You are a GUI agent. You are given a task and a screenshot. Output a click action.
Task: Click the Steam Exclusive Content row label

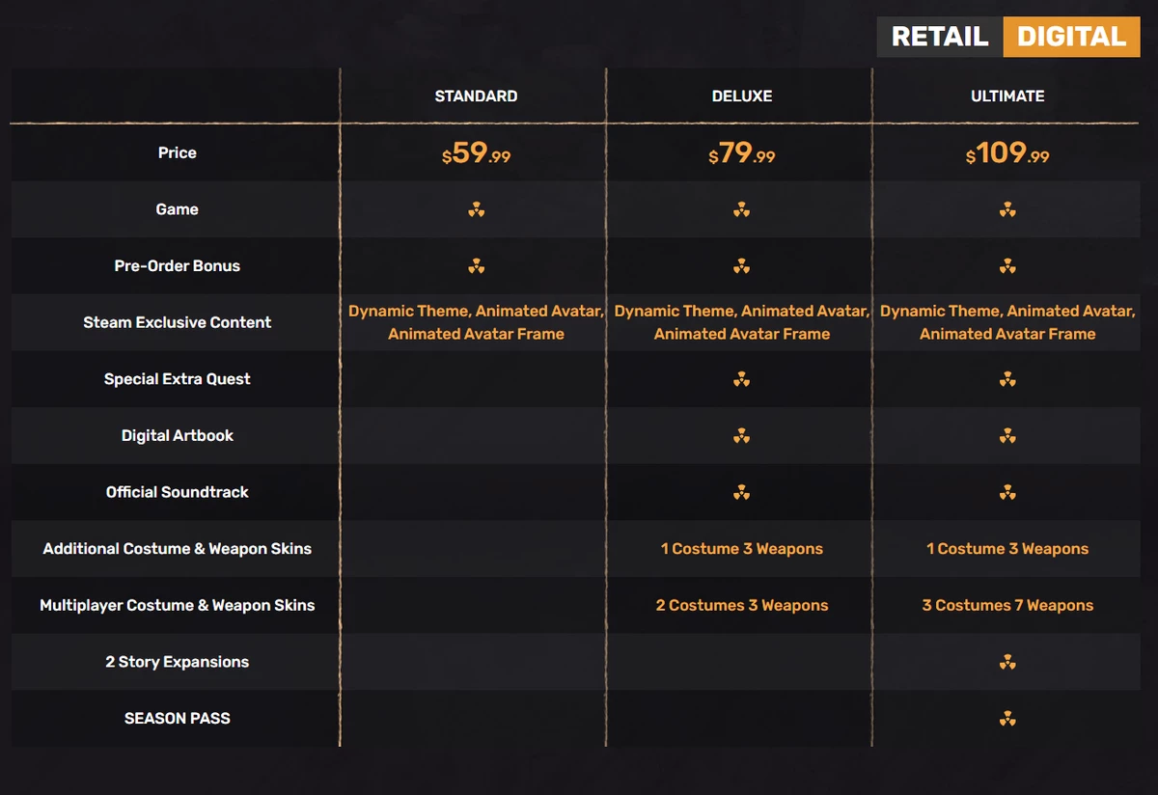pos(177,322)
